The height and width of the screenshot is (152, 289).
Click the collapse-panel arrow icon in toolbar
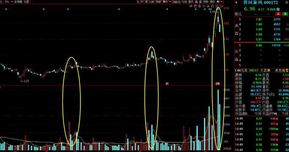[218, 2]
